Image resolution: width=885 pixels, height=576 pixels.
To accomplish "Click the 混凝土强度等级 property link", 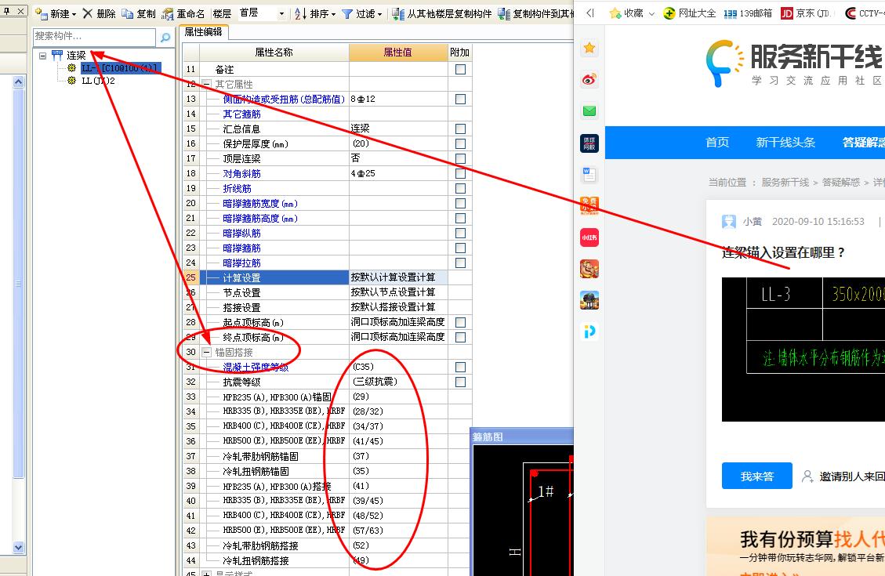I will tap(256, 368).
